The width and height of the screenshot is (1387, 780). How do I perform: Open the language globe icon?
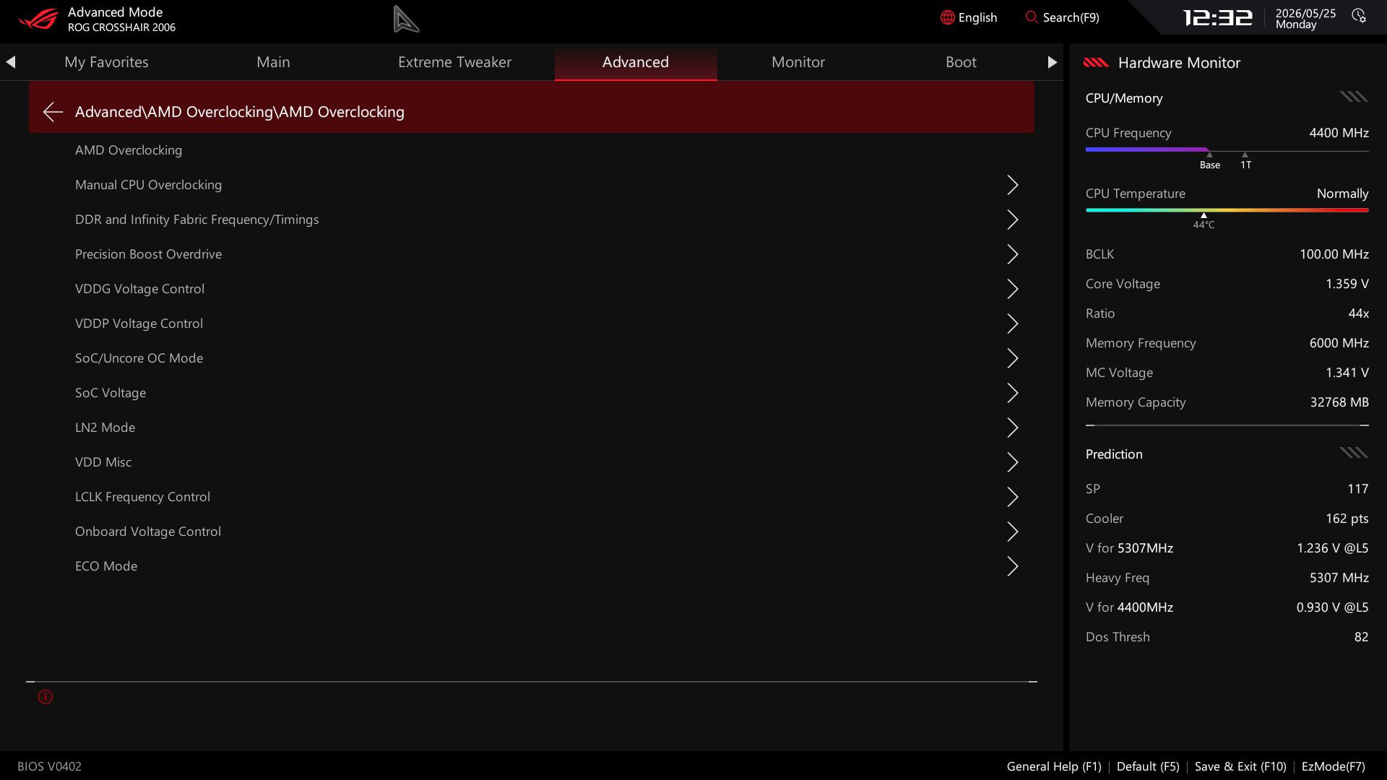click(947, 17)
